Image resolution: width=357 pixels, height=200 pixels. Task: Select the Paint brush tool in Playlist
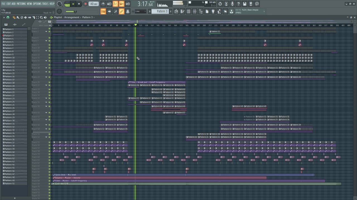point(18,17)
